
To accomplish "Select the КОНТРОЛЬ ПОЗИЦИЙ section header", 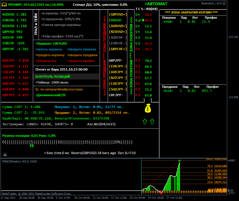I will pos(52,77).
